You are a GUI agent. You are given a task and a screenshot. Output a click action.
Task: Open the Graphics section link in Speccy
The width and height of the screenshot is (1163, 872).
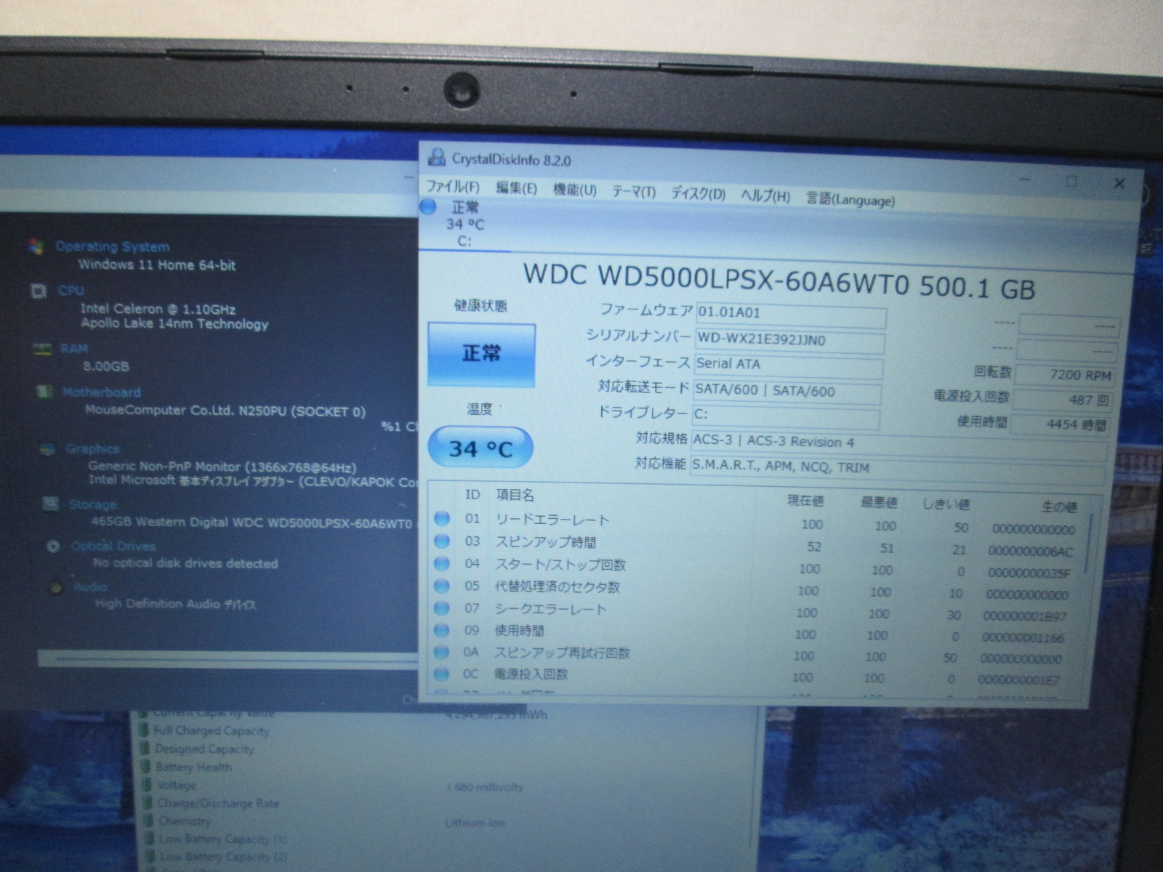(92, 449)
